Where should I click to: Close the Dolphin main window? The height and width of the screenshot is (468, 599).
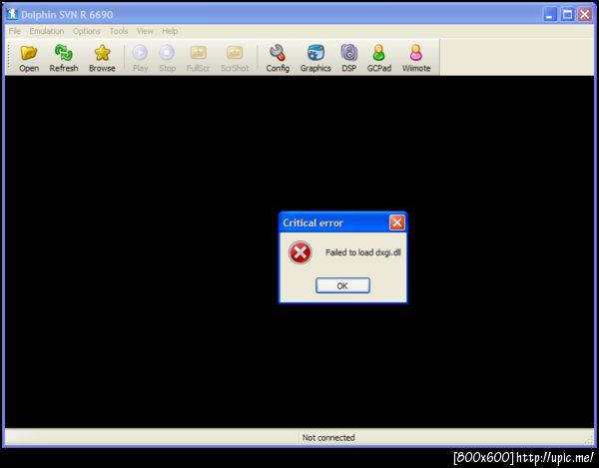pos(585,15)
